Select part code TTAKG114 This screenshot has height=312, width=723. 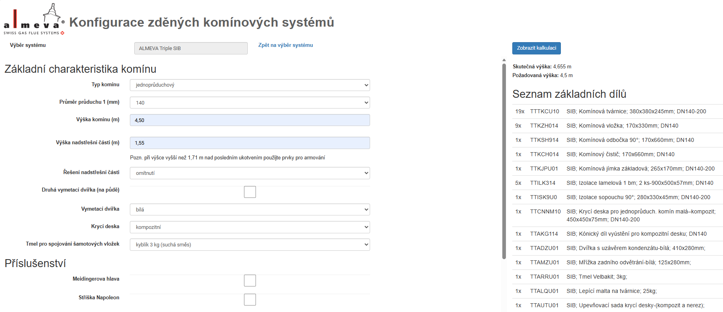click(x=544, y=234)
